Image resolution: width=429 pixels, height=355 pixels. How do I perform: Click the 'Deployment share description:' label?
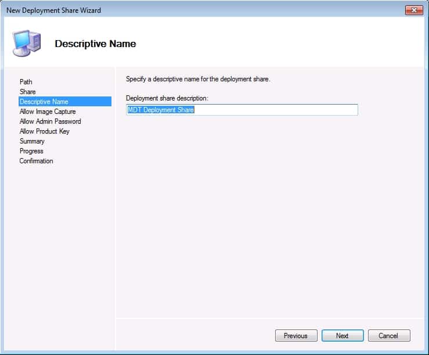167,98
